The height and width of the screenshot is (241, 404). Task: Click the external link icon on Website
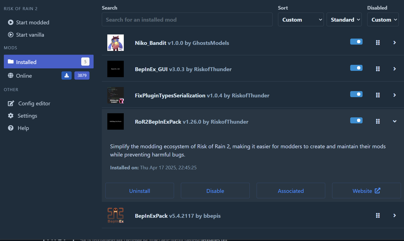pos(378,191)
